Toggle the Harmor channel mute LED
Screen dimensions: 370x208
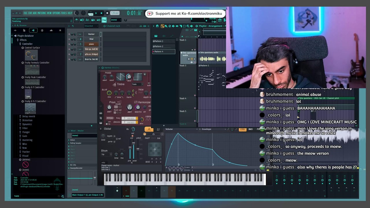[69, 34]
